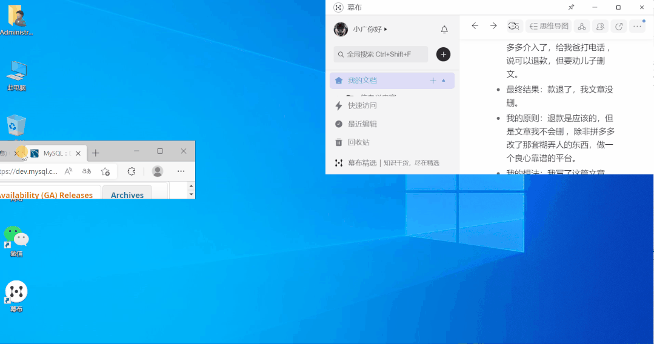This screenshot has height=344, width=654.
Task: Pin the 幕布 window with the pin icon
Action: (572, 7)
